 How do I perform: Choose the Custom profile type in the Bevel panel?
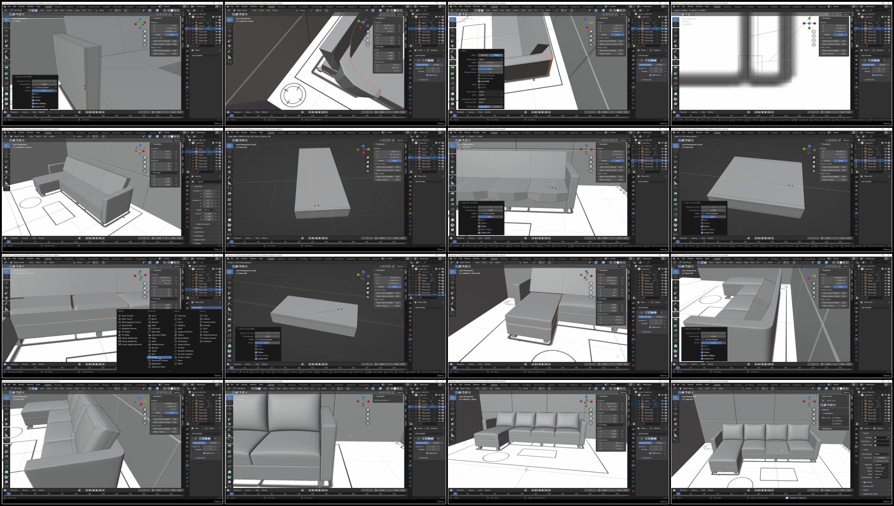click(x=497, y=107)
